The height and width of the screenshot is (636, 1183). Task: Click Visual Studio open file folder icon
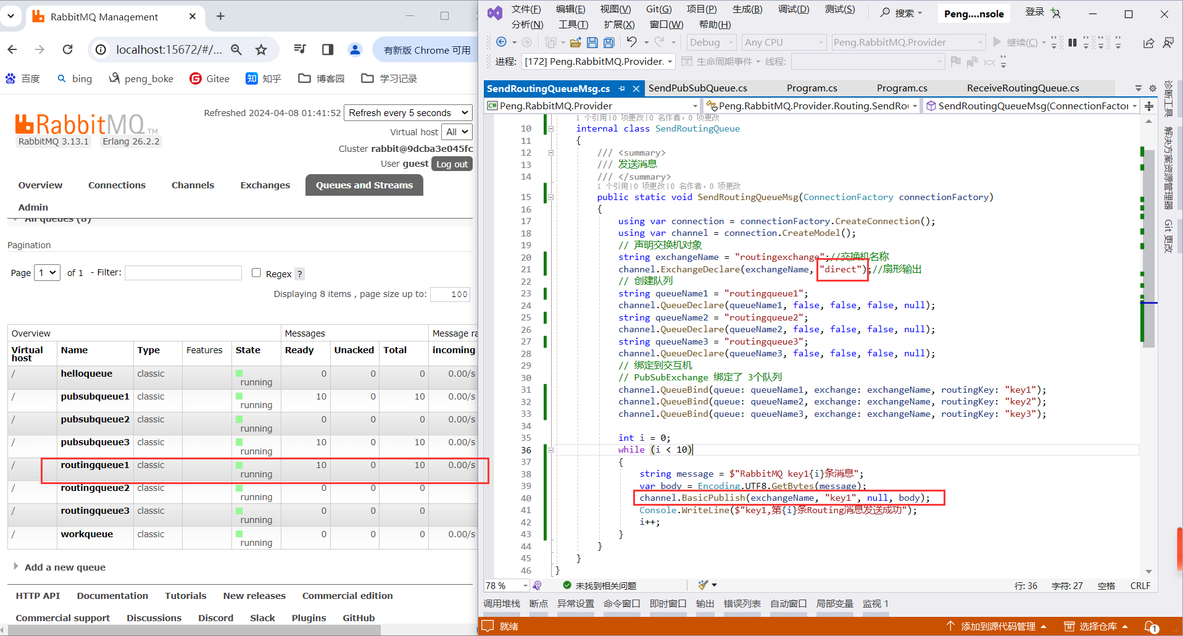pyautogui.click(x=575, y=42)
